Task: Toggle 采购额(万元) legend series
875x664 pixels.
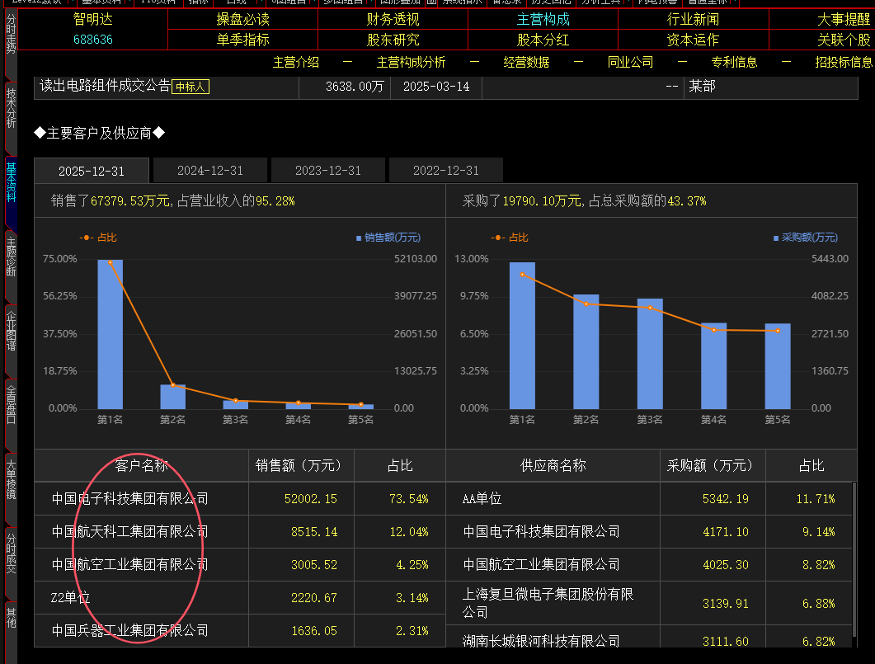Action: (x=805, y=238)
